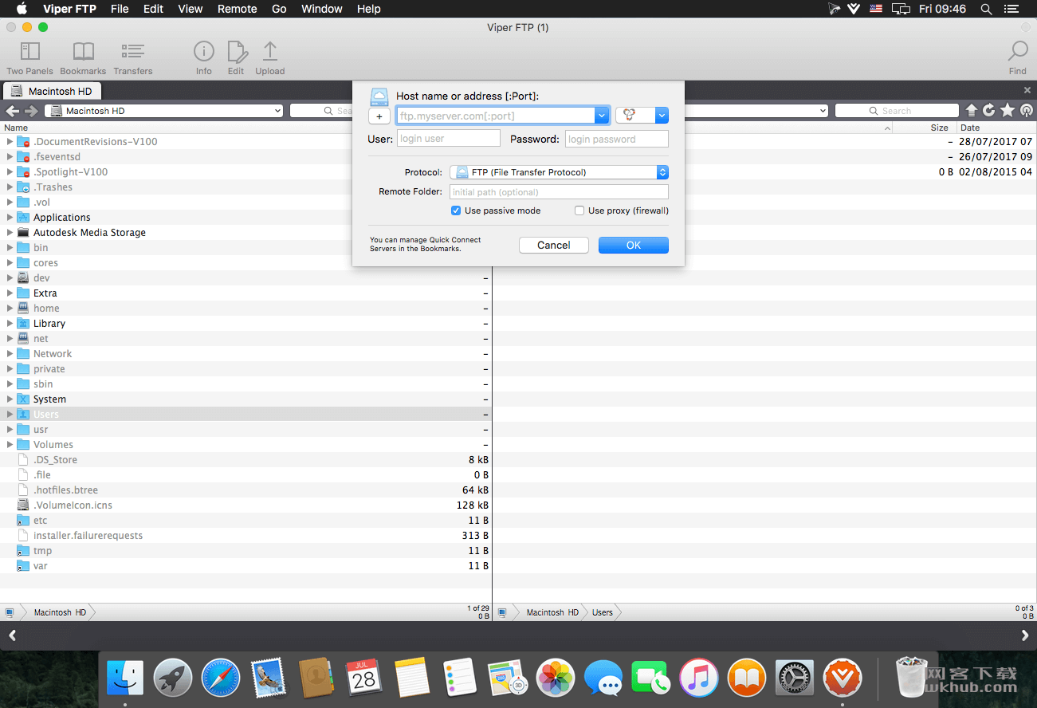Click the plus button beside host field
Image resolution: width=1037 pixels, height=708 pixels.
pos(379,116)
